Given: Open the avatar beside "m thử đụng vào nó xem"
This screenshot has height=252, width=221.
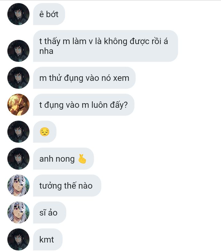Looking at the screenshot, I should pos(18,78).
